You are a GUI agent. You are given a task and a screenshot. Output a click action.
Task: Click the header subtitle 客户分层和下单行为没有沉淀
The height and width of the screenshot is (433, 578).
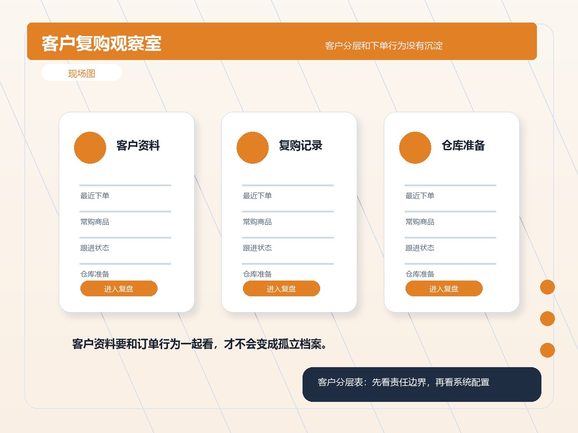tap(384, 46)
